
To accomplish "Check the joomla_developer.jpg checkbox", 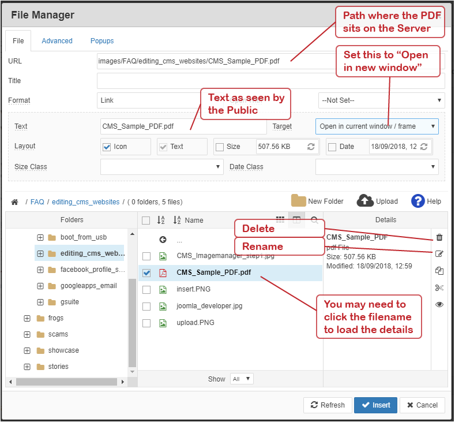I will point(146,307).
